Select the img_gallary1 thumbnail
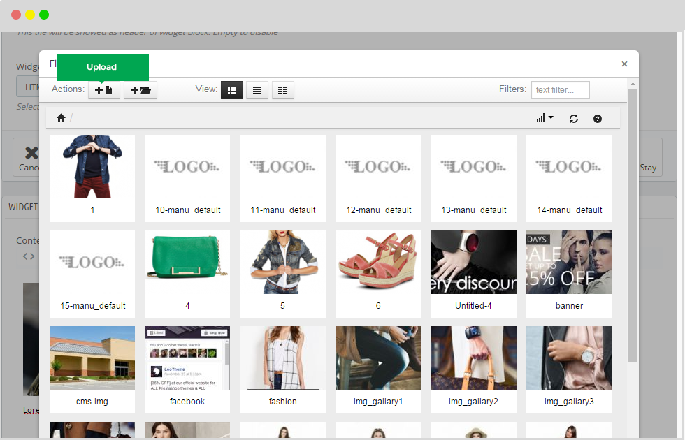Screen dimensions: 685x440 pos(378,358)
